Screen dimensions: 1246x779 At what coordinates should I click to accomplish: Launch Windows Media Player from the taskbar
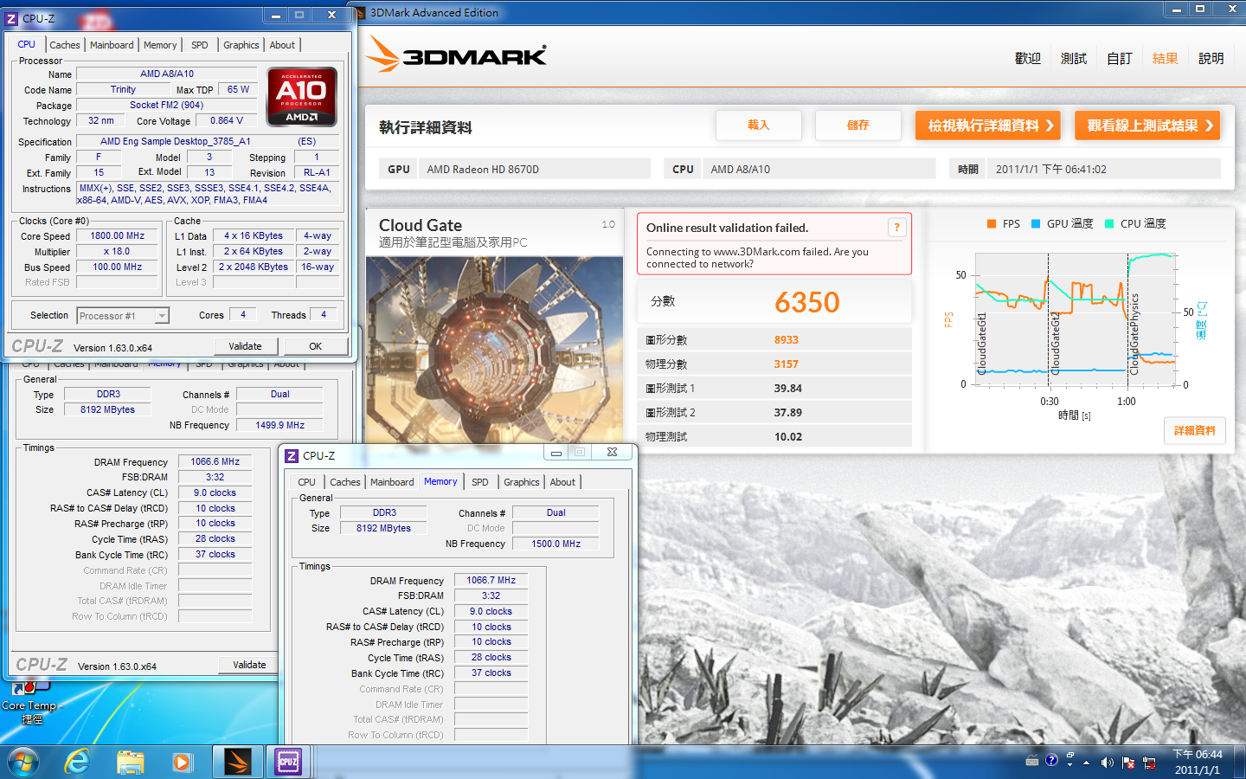182,762
